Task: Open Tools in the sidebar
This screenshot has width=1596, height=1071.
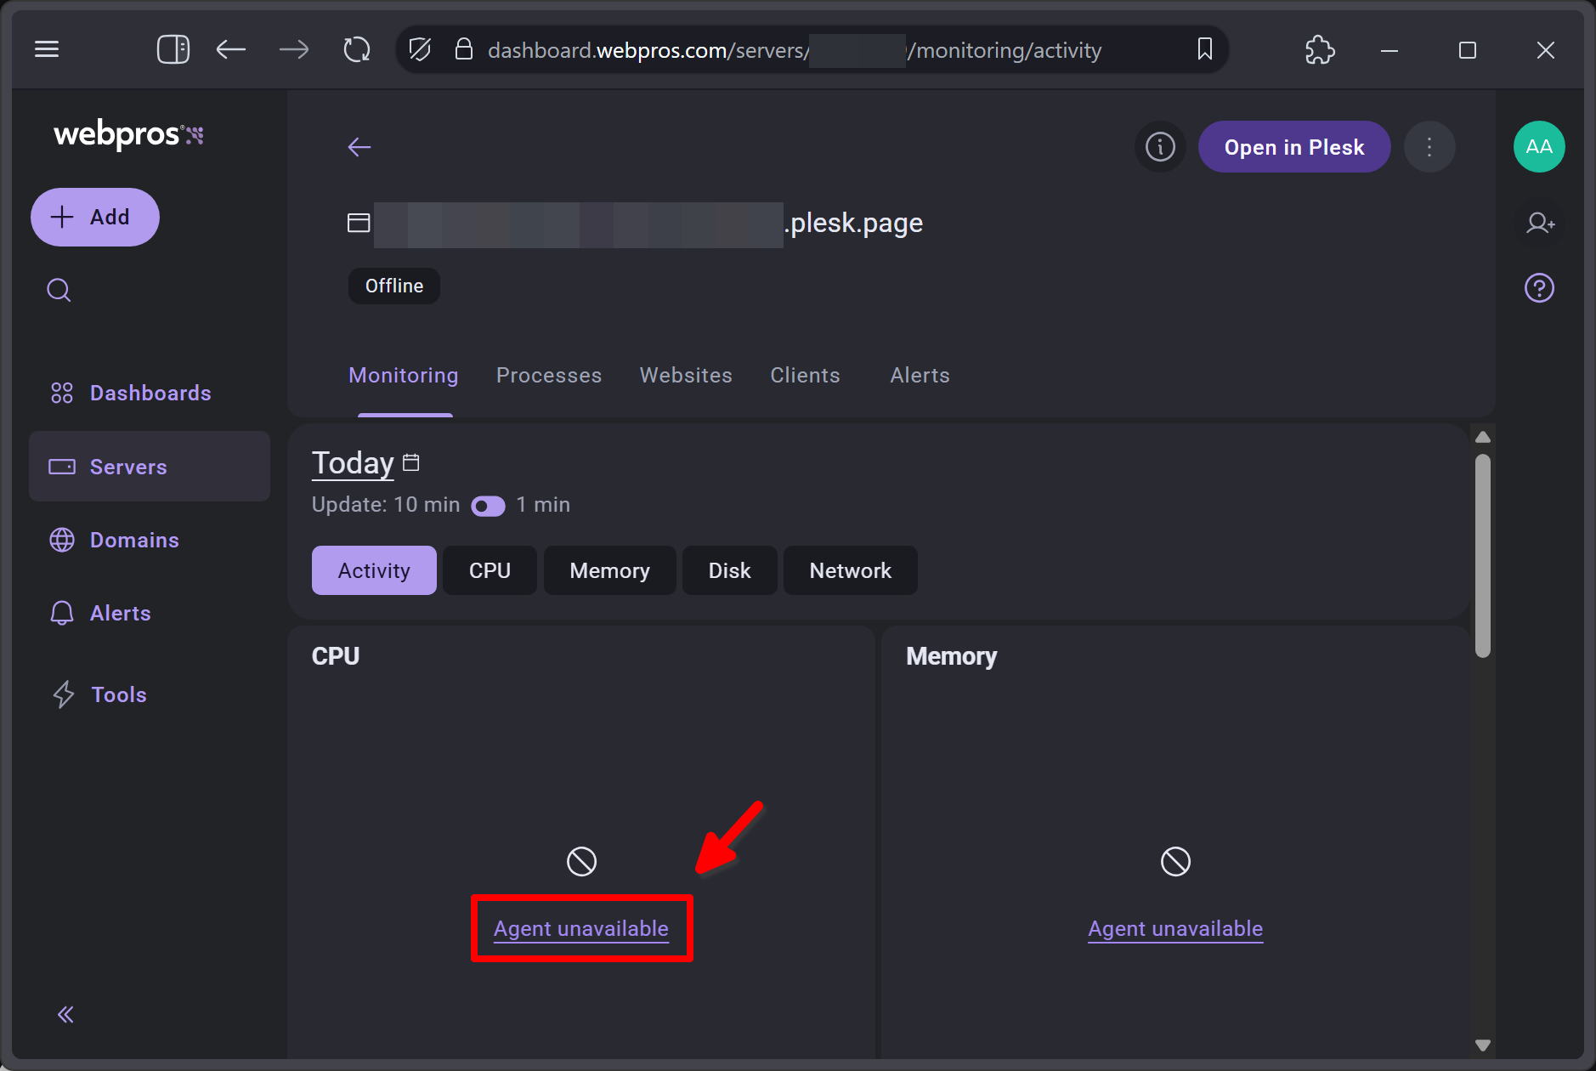Action: click(150, 694)
